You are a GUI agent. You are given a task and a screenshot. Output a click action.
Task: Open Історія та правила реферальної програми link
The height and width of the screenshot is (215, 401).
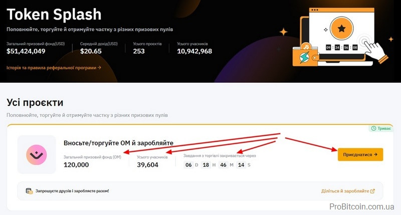pos(54,67)
